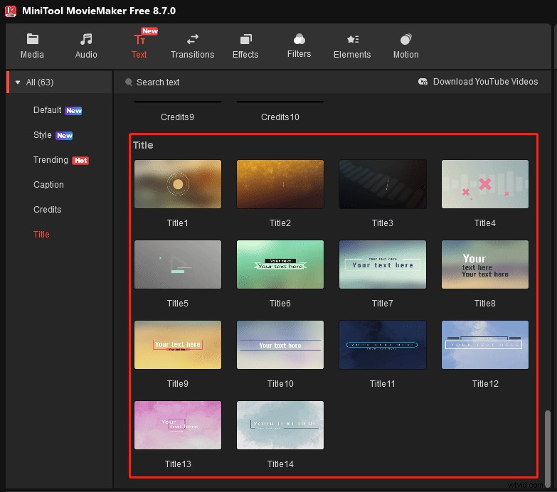This screenshot has width=557, height=492.
Task: Select the Text tool icon
Action: [139, 39]
